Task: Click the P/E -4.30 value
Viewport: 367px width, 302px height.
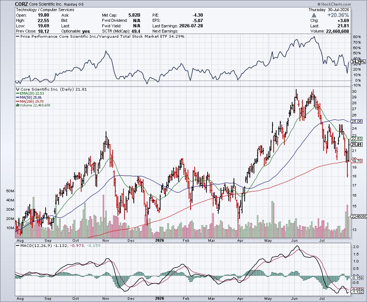Action: click(x=198, y=15)
